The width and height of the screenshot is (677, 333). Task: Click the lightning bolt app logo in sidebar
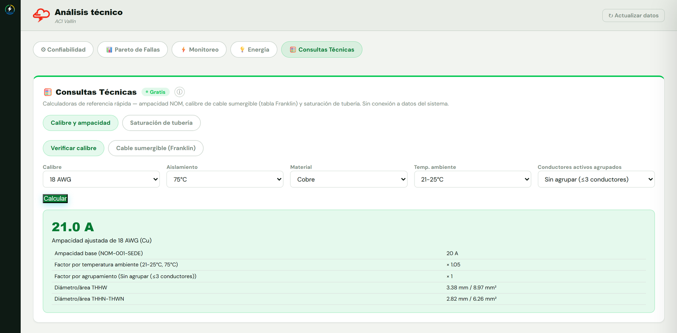[10, 9]
